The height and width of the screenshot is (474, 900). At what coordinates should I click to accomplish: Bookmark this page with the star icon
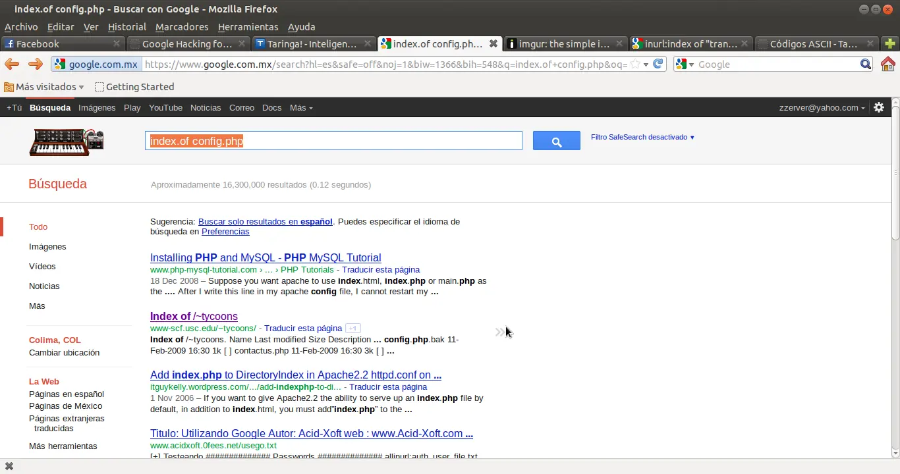[635, 64]
